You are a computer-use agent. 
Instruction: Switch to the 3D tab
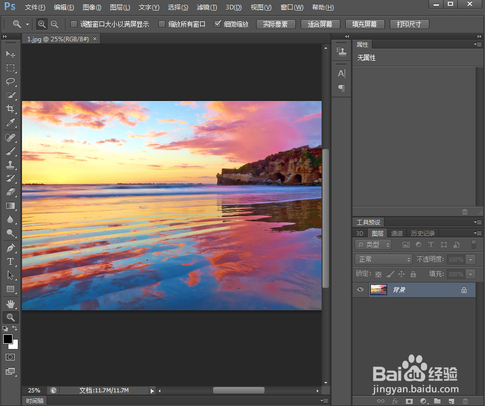(x=360, y=233)
